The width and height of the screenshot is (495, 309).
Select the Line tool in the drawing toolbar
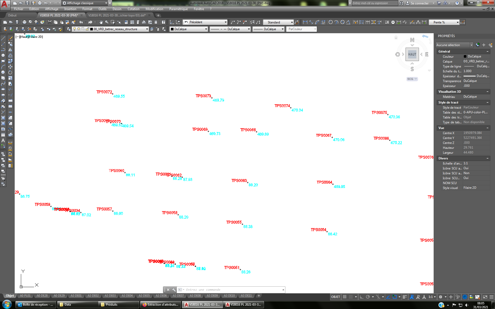tap(3, 38)
